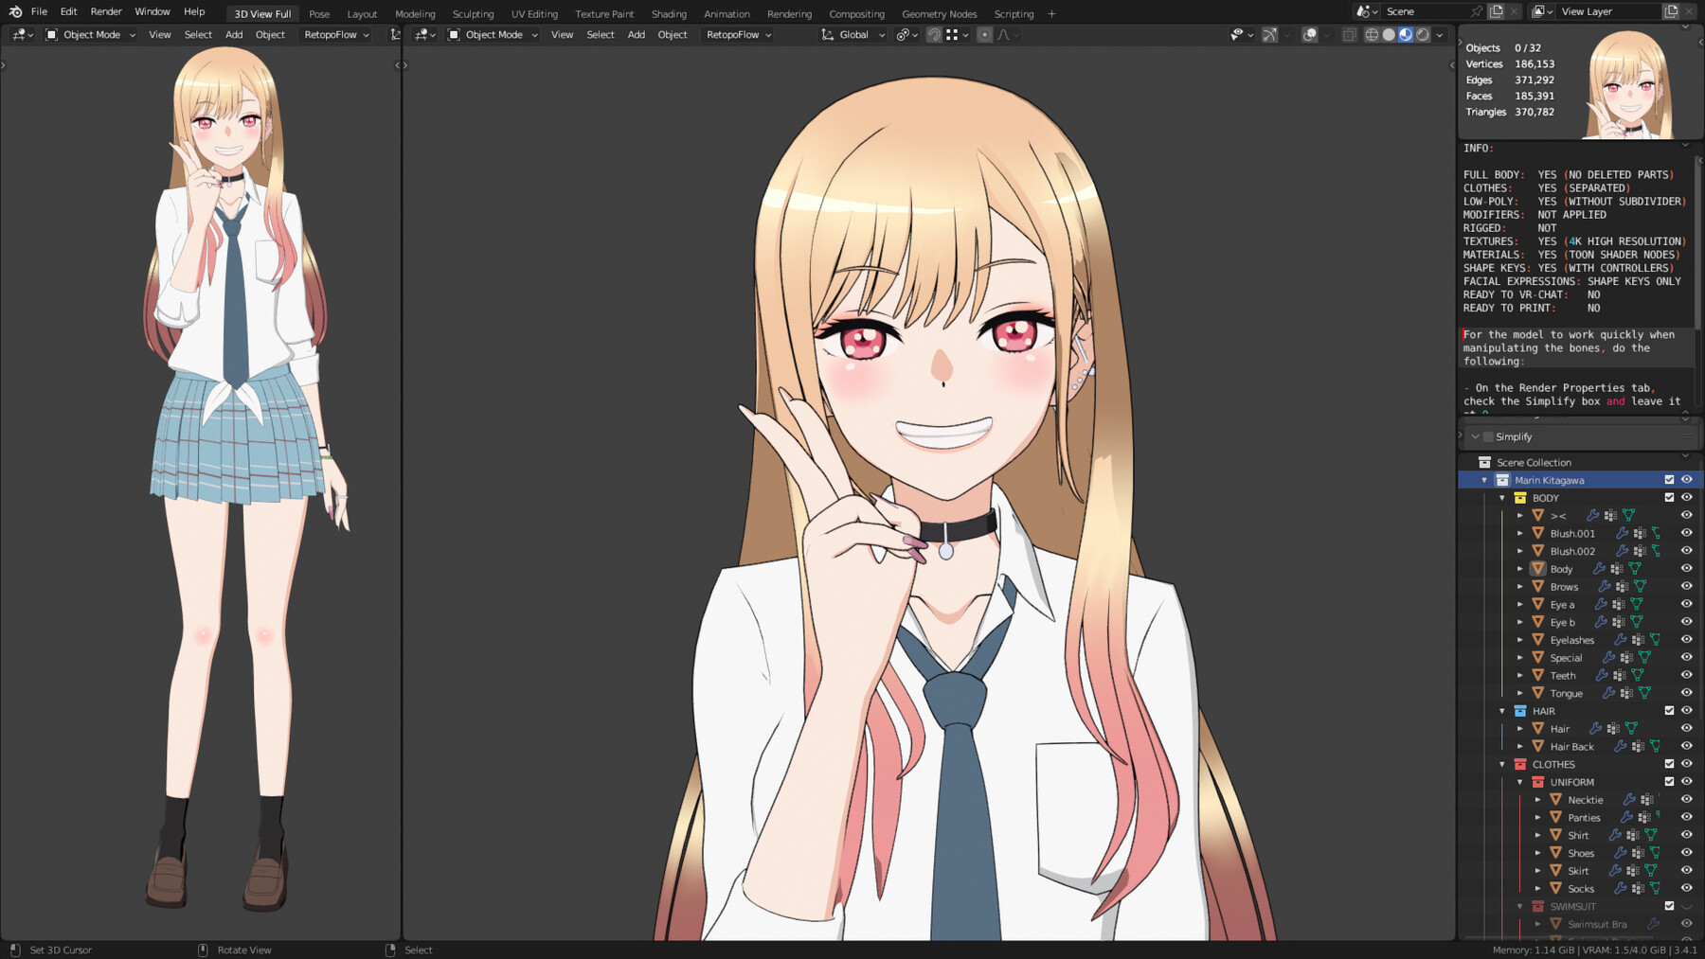
Task: Click the X-ray toggle icon in the viewport header
Action: (x=1350, y=35)
